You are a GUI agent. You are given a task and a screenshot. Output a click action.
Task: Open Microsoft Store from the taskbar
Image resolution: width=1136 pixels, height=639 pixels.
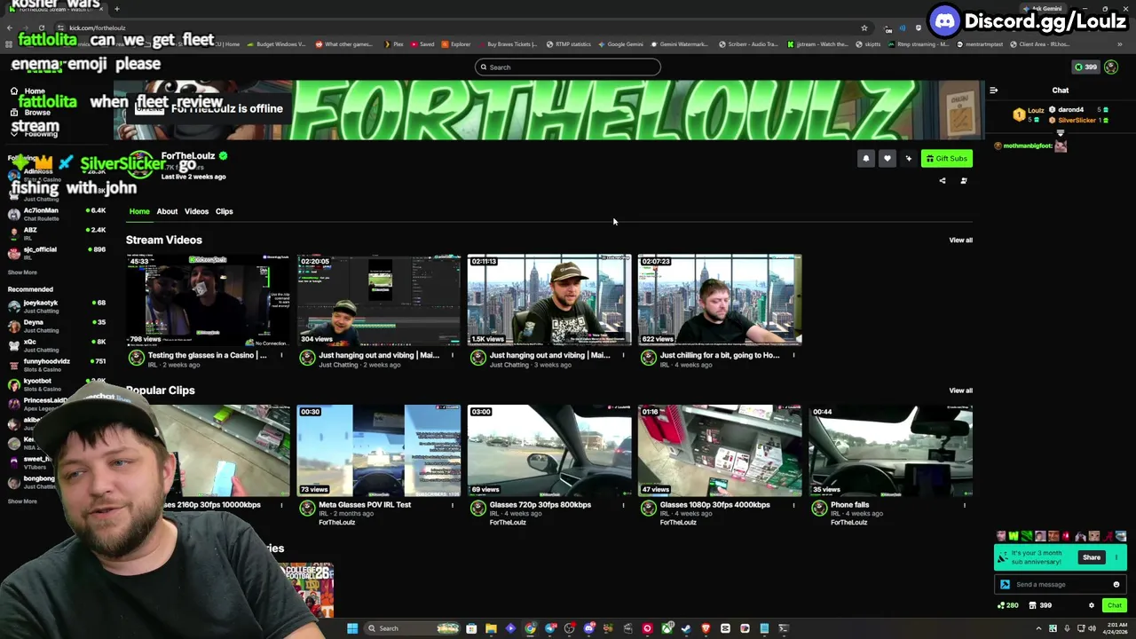471,628
